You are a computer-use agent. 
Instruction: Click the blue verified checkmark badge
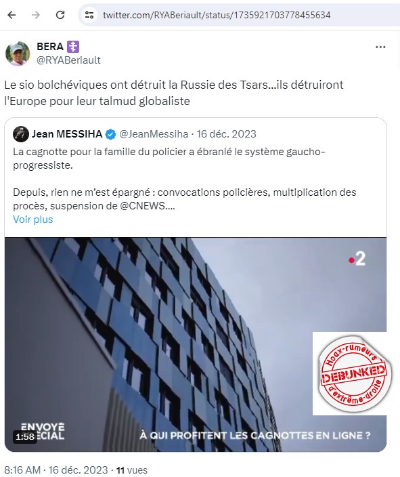coord(110,134)
